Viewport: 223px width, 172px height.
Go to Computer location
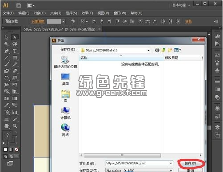(x=65, y=113)
